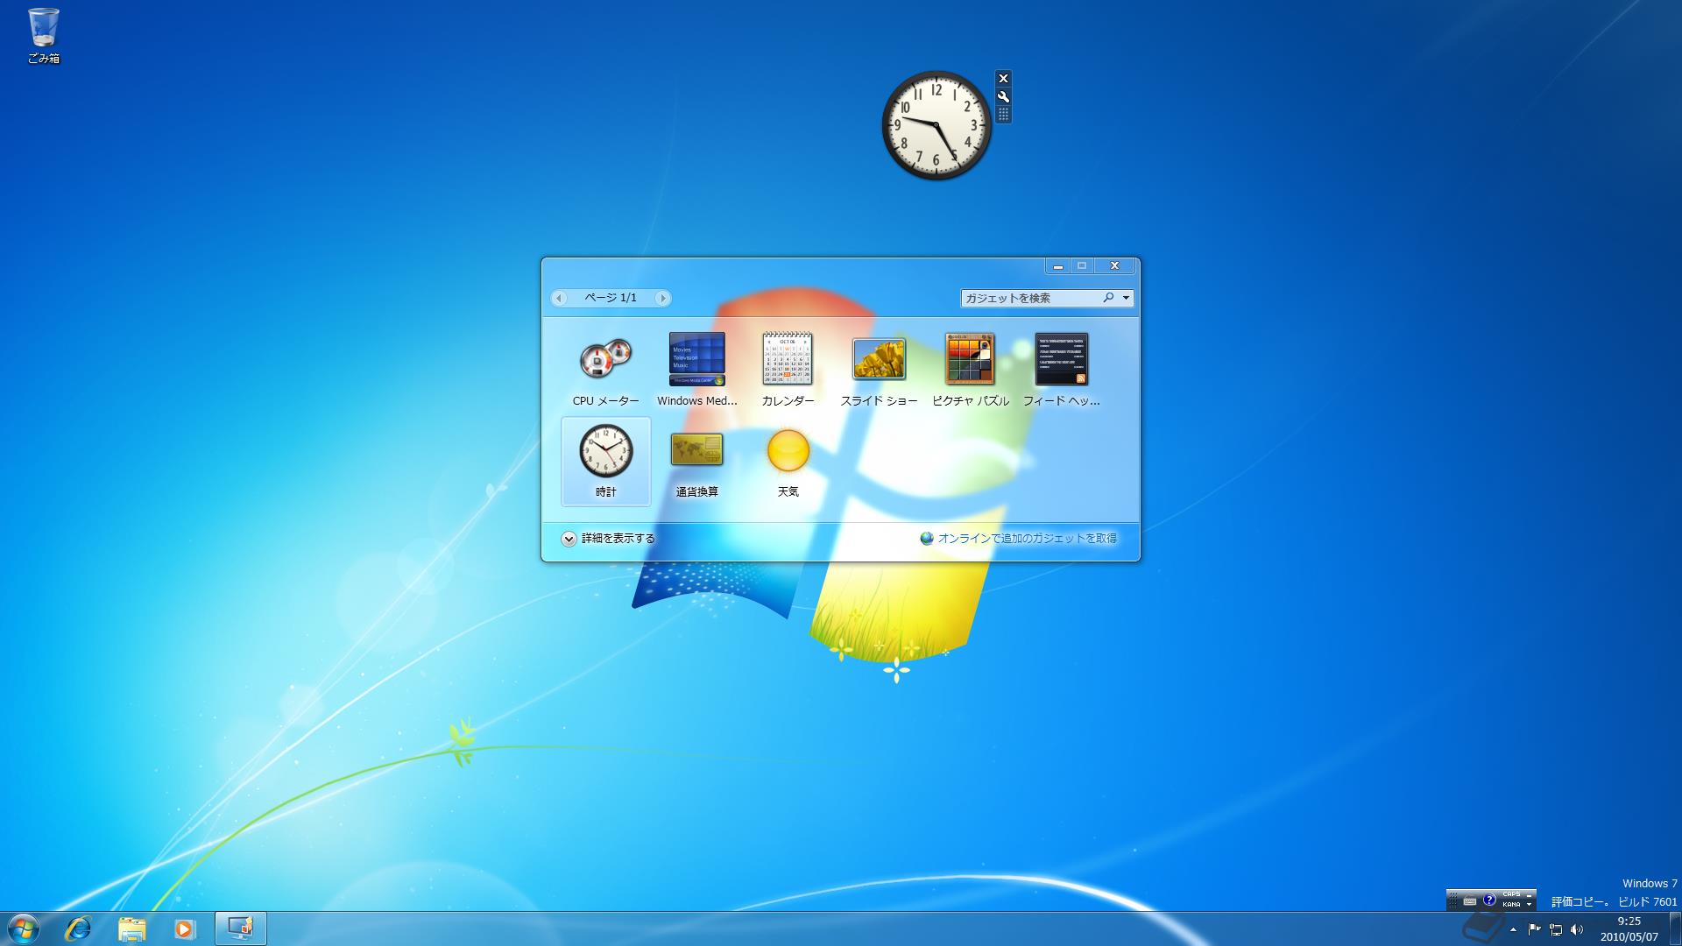Select the カレンダー gadget
The height and width of the screenshot is (946, 1682).
point(788,369)
